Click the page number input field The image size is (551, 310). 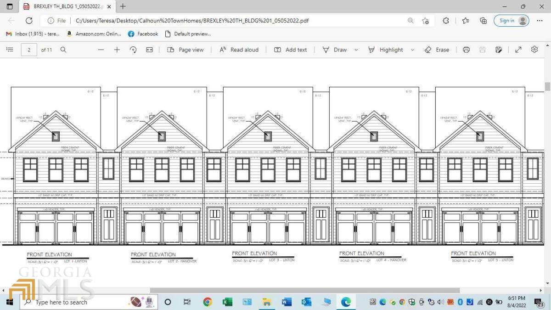[x=29, y=50]
